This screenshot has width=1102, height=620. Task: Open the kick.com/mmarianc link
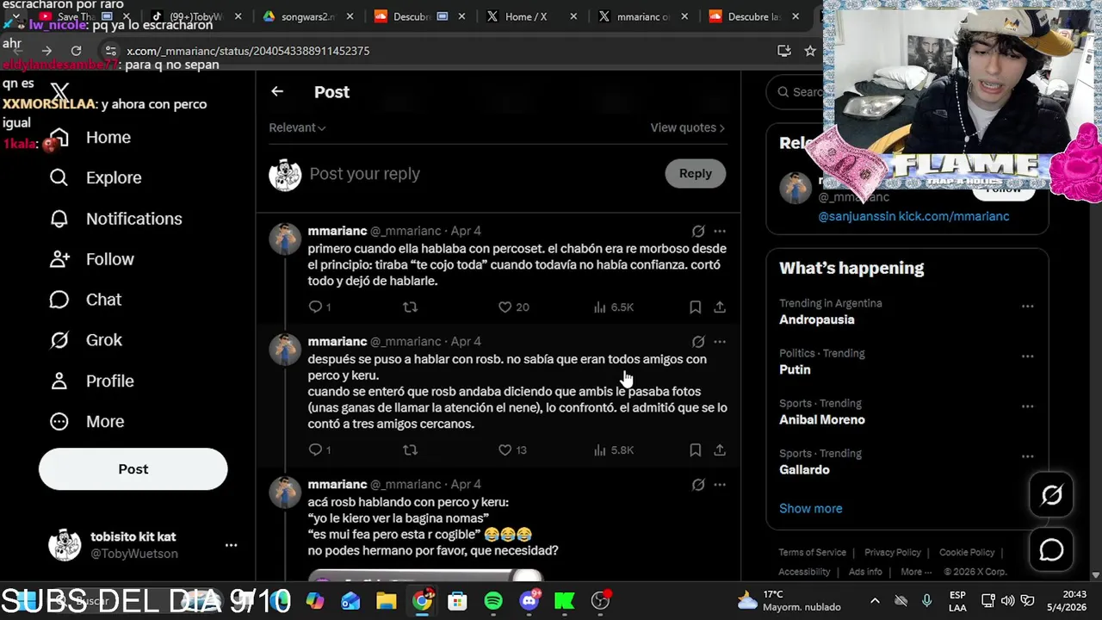(954, 216)
